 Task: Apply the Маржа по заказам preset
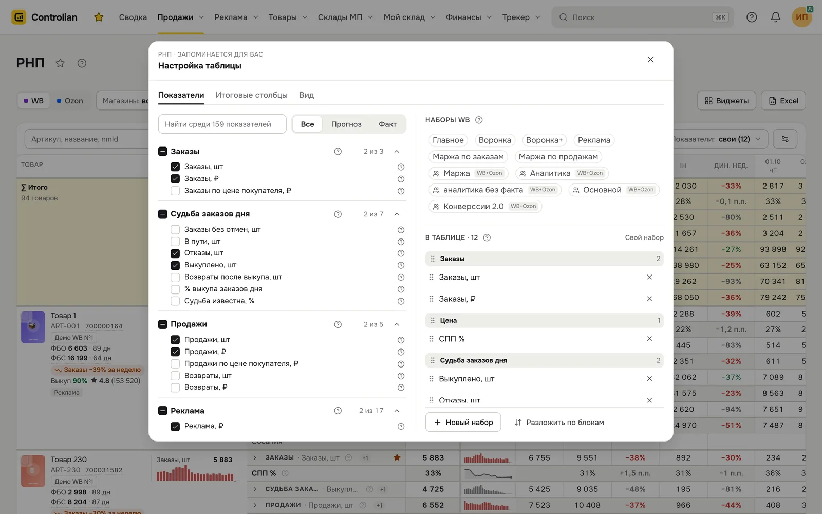click(468, 157)
